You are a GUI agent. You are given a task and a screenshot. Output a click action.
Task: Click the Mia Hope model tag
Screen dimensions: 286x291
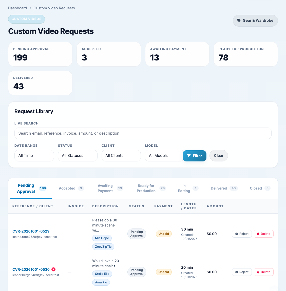[x=102, y=238]
